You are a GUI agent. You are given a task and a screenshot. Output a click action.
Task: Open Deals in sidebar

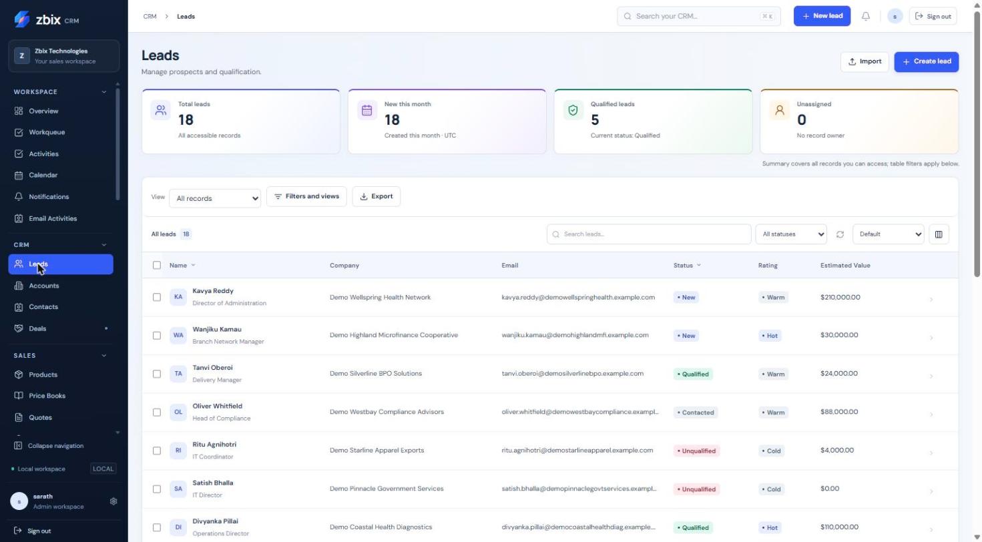tap(61, 328)
